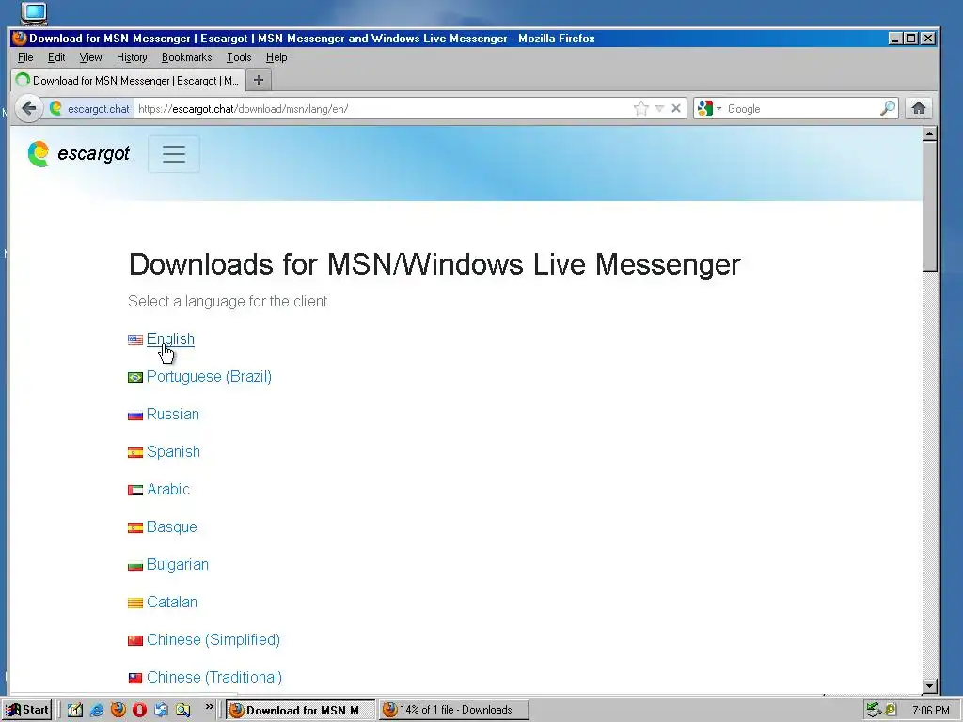Open the 14% Downloads window from taskbar
The height and width of the screenshot is (722, 963).
tap(454, 710)
